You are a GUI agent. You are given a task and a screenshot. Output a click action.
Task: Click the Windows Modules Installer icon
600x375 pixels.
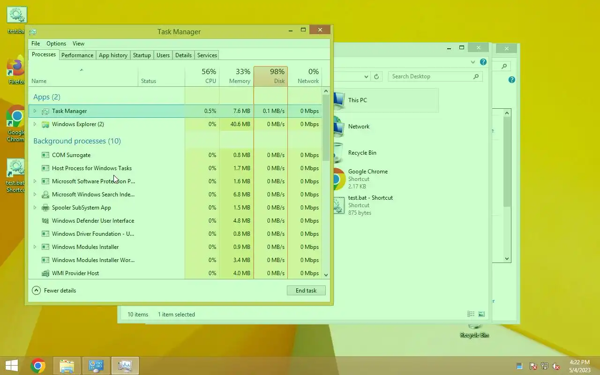(45, 247)
